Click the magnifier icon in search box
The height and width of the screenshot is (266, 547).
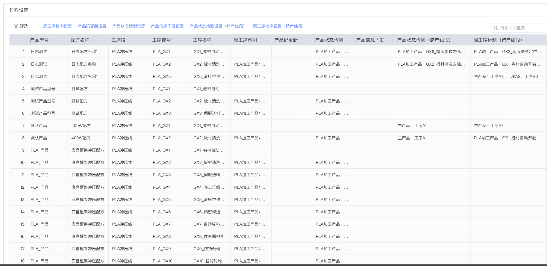tap(496, 28)
